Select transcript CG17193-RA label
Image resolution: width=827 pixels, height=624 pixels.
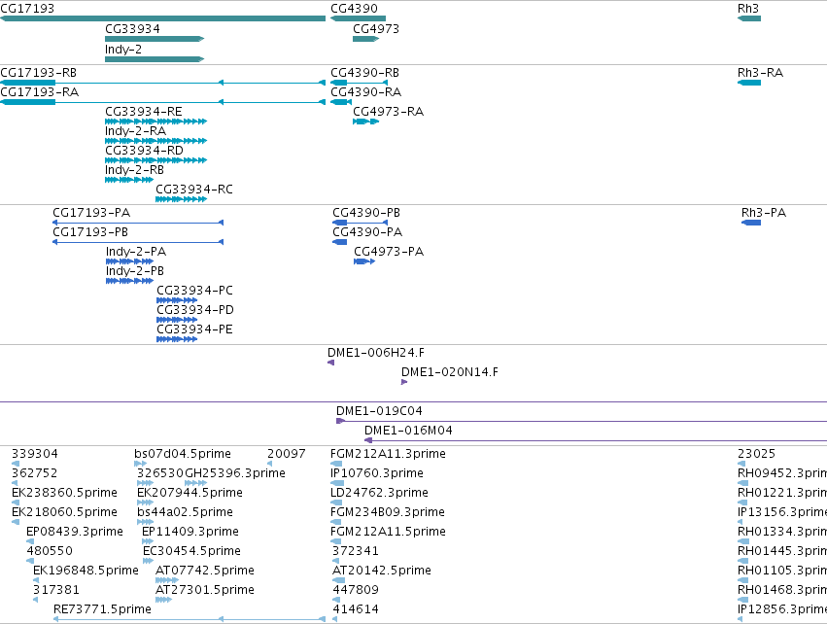[x=40, y=92]
